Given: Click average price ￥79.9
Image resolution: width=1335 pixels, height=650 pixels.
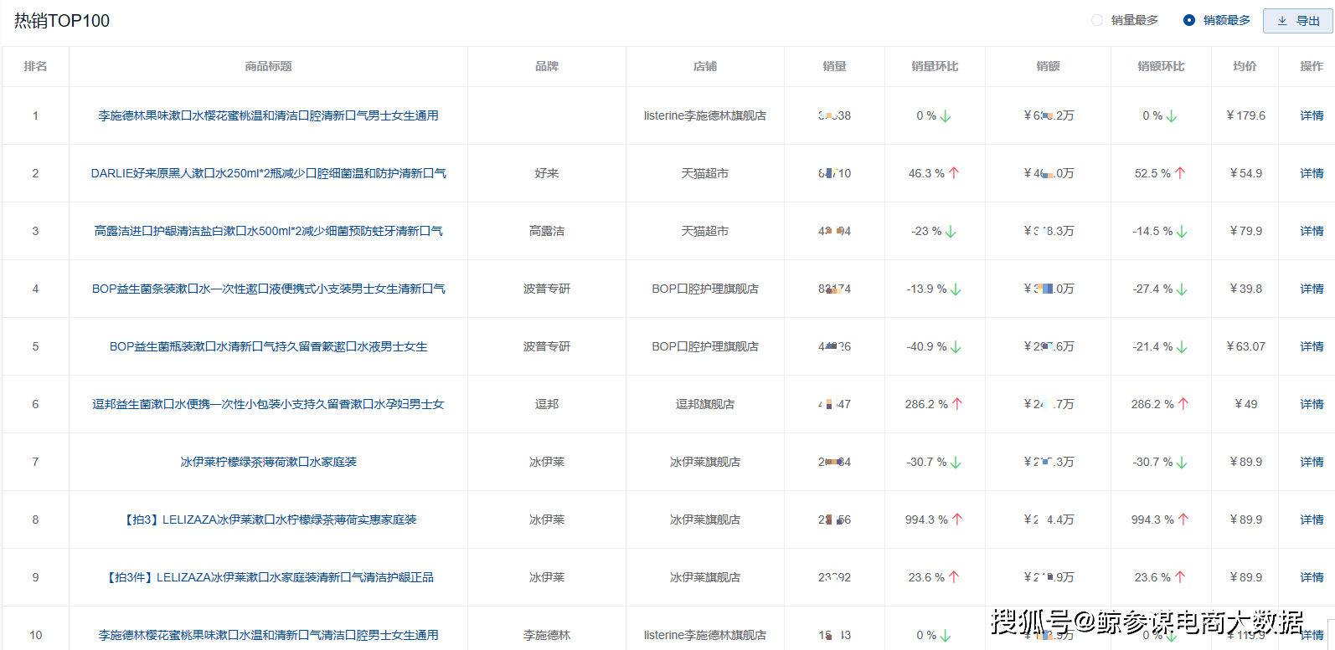Looking at the screenshot, I should tap(1245, 231).
